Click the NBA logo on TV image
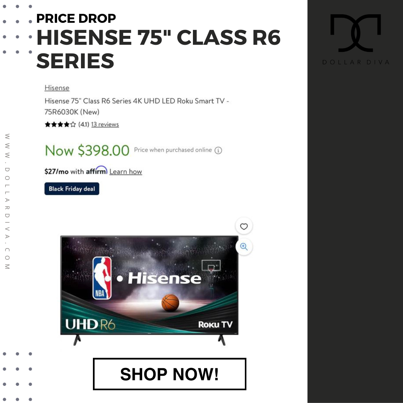The height and width of the screenshot is (403, 403). (102, 278)
